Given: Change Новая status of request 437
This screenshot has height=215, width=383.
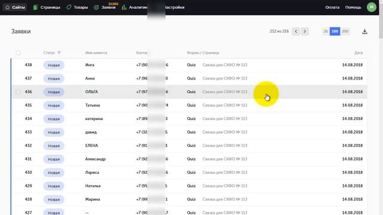Looking at the screenshot, I should point(54,78).
